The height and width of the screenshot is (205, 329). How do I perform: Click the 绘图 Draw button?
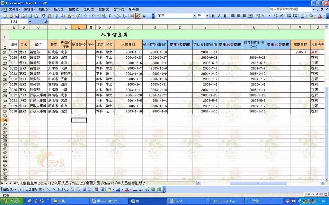[x=8, y=189]
